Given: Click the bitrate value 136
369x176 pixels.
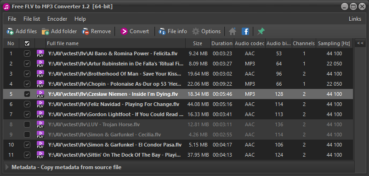Looking at the screenshot, I should pos(279,124).
